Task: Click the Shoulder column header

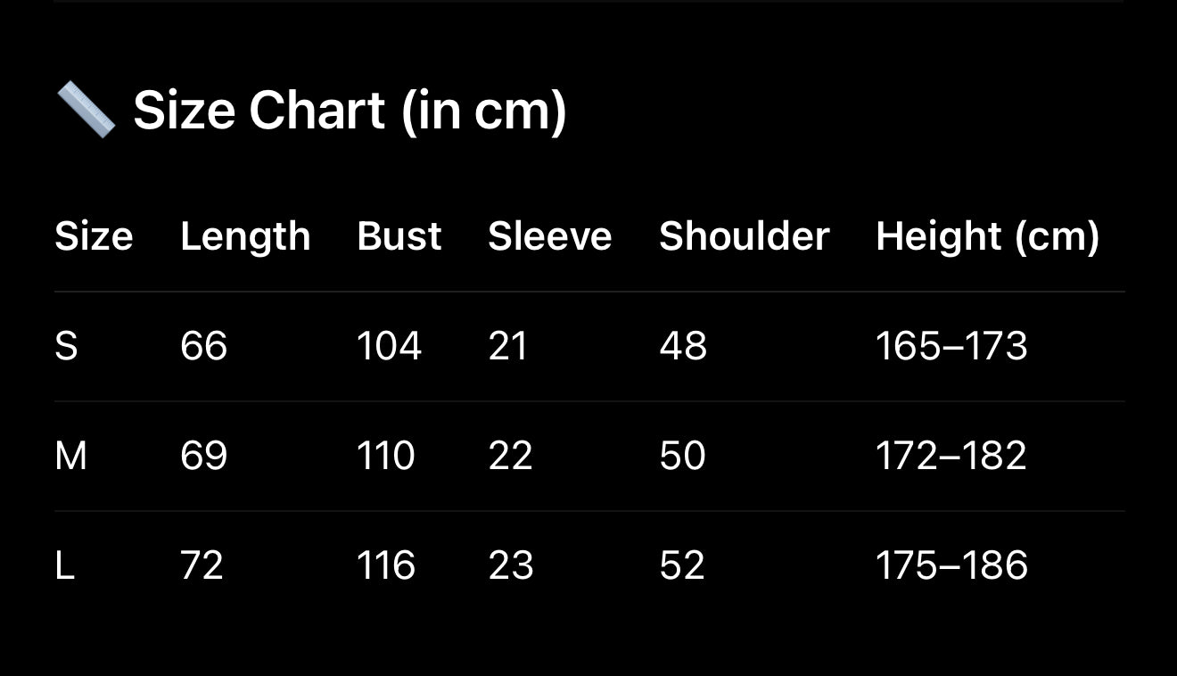Action: [x=745, y=236]
